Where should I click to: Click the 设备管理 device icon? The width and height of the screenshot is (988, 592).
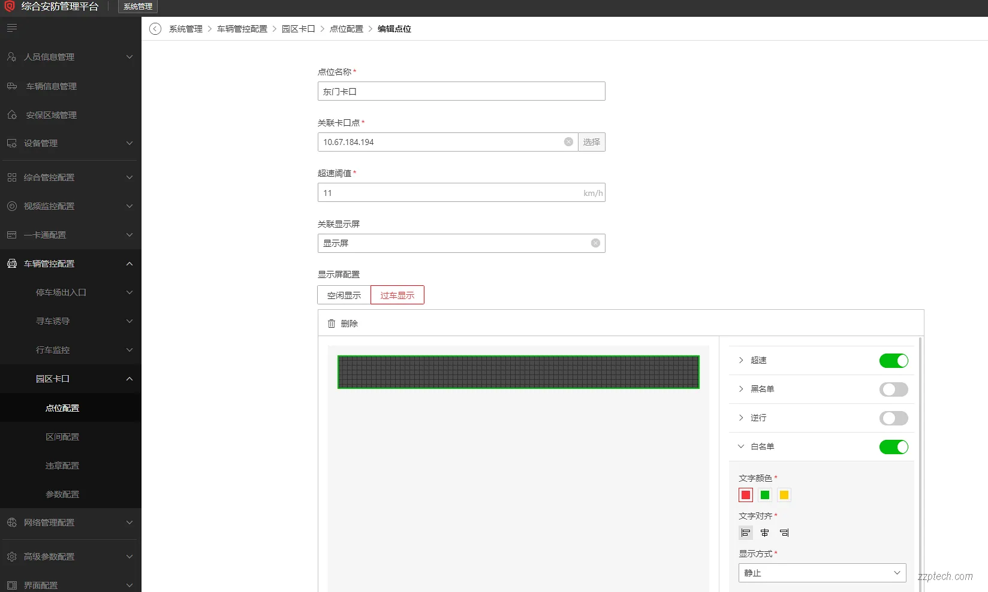coord(12,143)
